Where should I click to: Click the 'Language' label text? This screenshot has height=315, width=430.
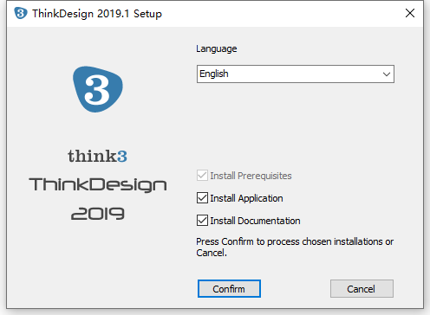click(x=217, y=48)
